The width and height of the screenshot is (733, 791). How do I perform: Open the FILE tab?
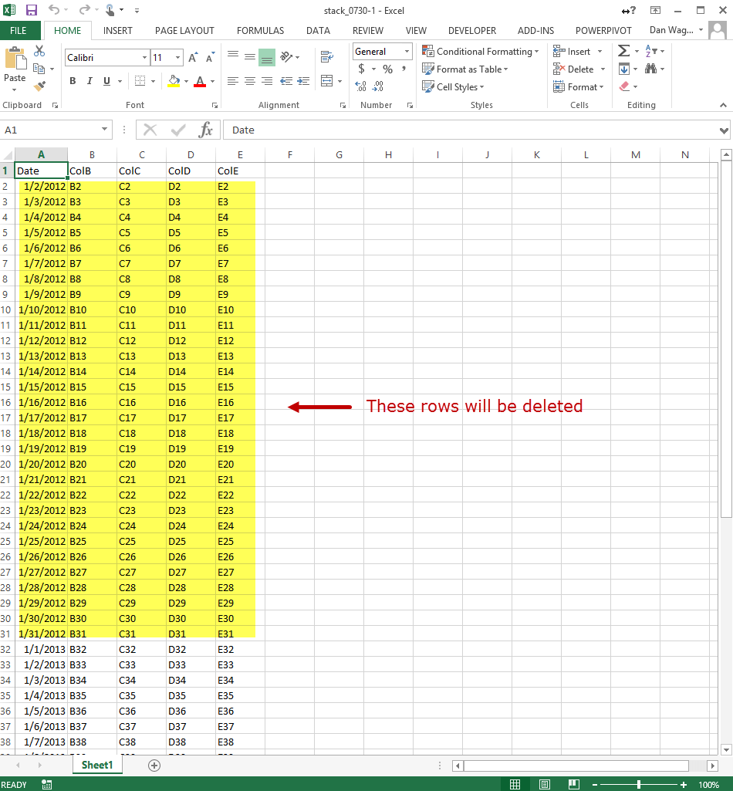pyautogui.click(x=19, y=30)
